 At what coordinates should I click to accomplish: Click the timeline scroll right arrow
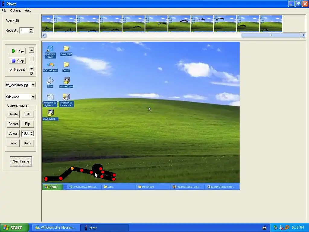[303, 35]
